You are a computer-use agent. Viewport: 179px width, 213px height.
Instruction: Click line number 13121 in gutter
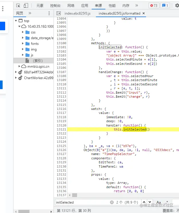point(61,129)
